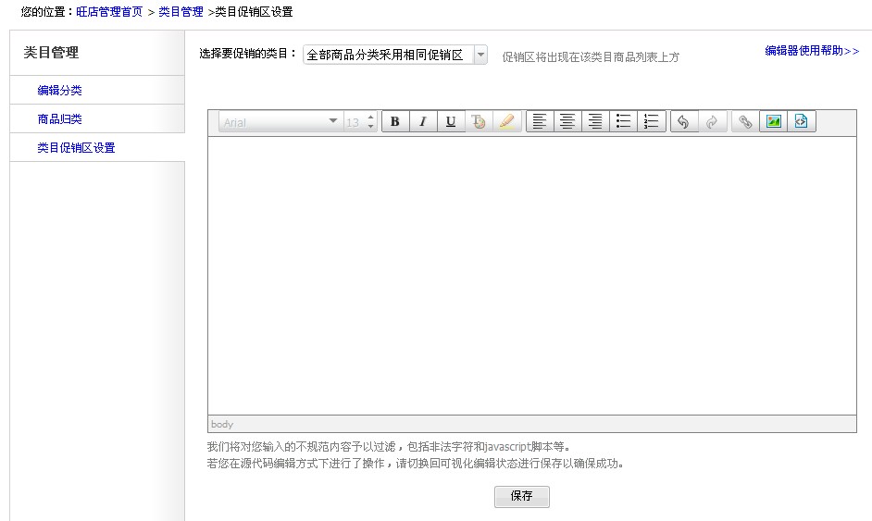Toggle underline formatting in editor toolbar

click(x=451, y=122)
